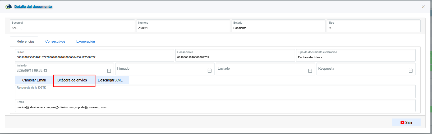432x134 pixels.
Task: Open calendar picker in Respuesta field
Action: pyautogui.click(x=410, y=71)
